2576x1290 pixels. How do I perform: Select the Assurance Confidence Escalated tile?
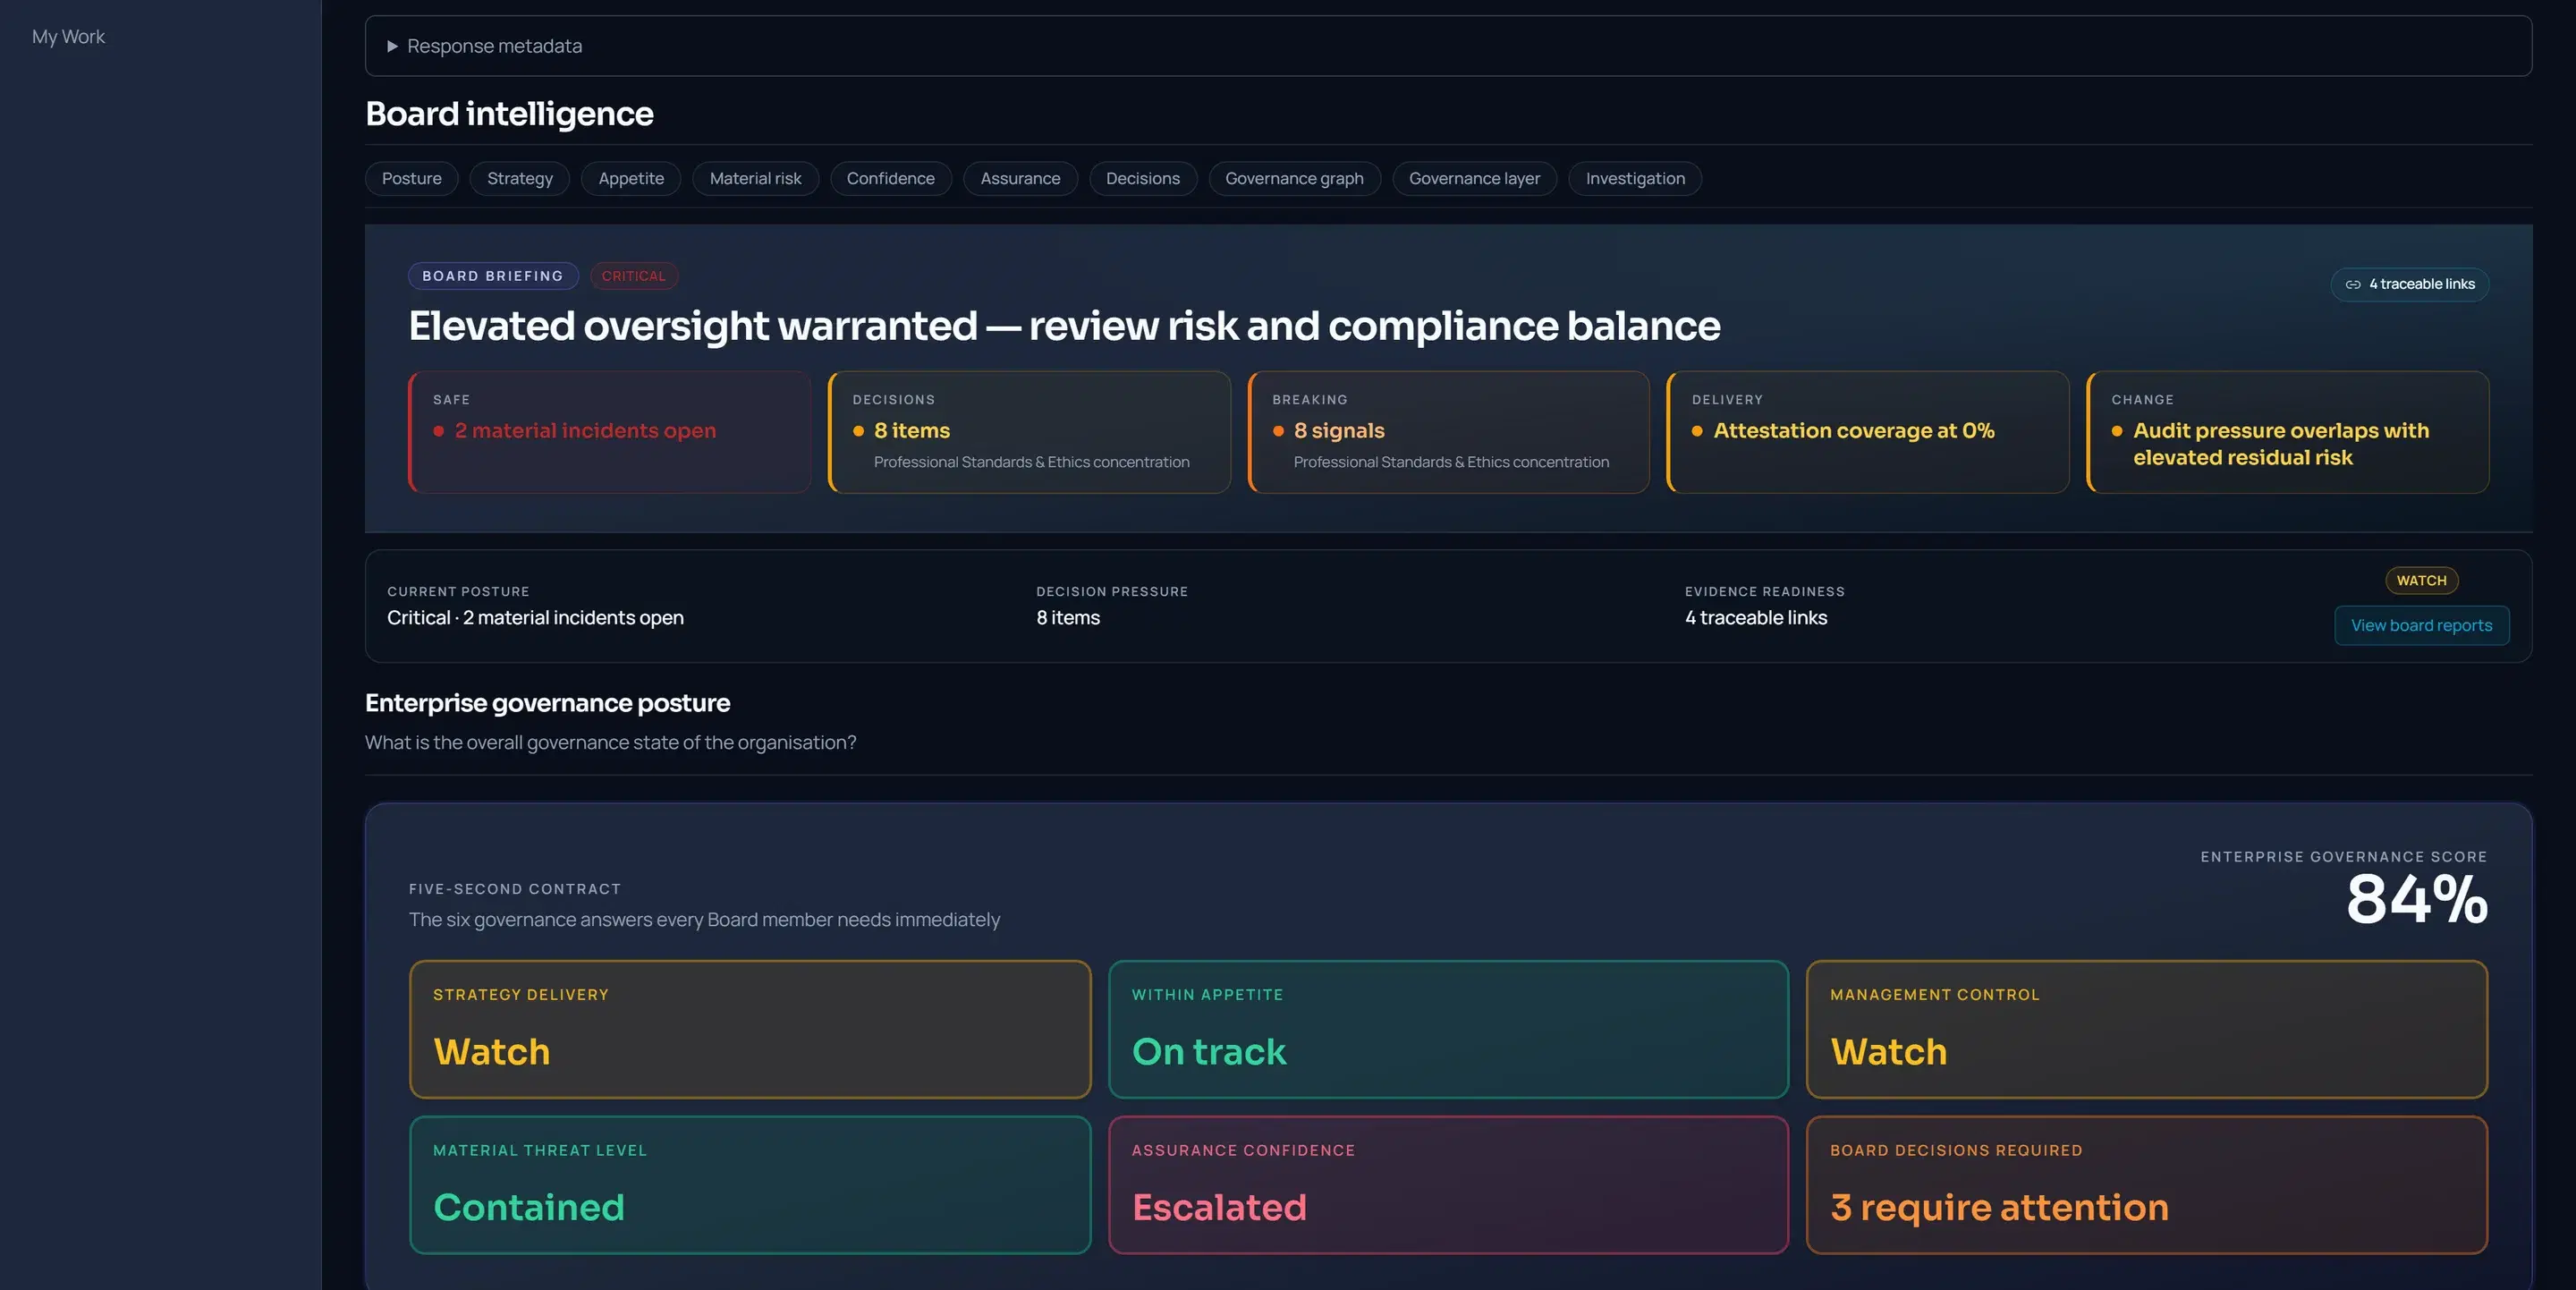pos(1448,1185)
